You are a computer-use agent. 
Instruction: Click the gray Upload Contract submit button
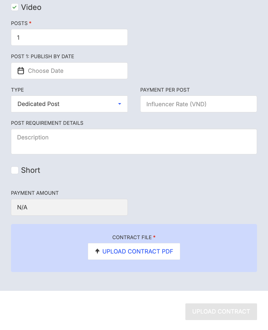tap(221, 311)
